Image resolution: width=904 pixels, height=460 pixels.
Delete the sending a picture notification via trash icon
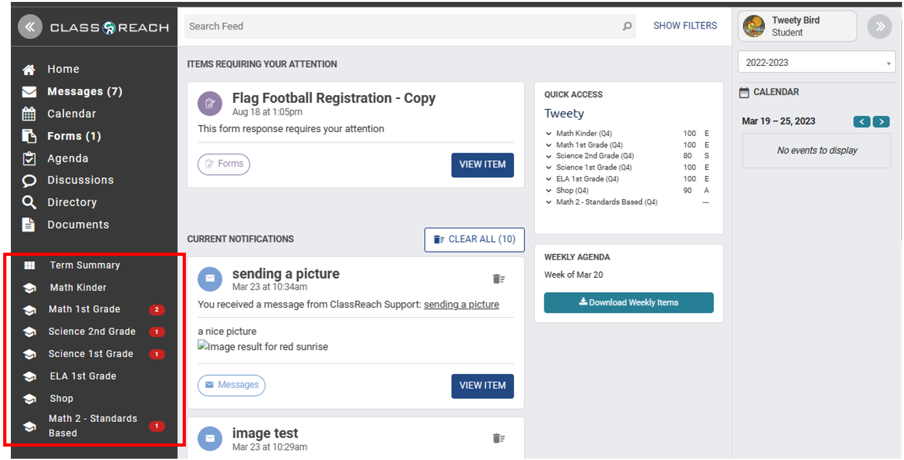499,279
